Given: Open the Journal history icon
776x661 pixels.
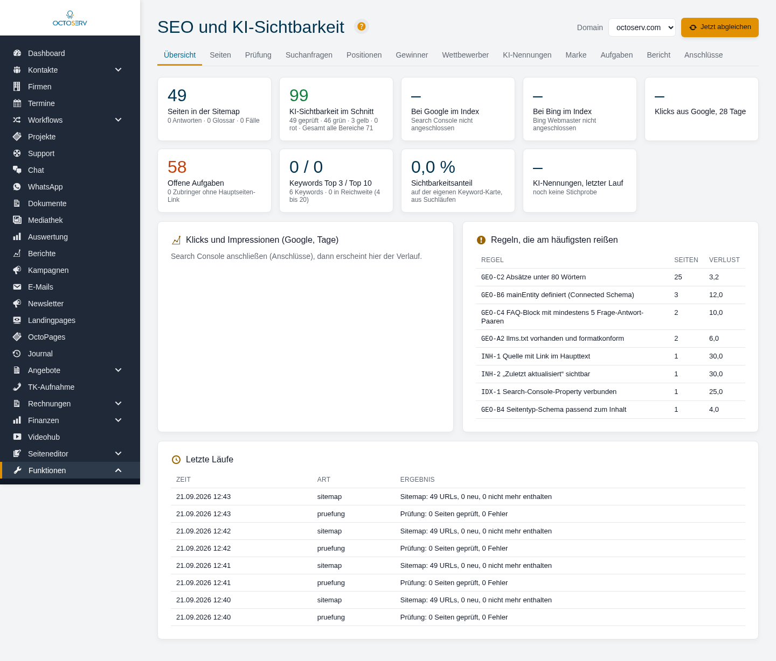Looking at the screenshot, I should 17,354.
